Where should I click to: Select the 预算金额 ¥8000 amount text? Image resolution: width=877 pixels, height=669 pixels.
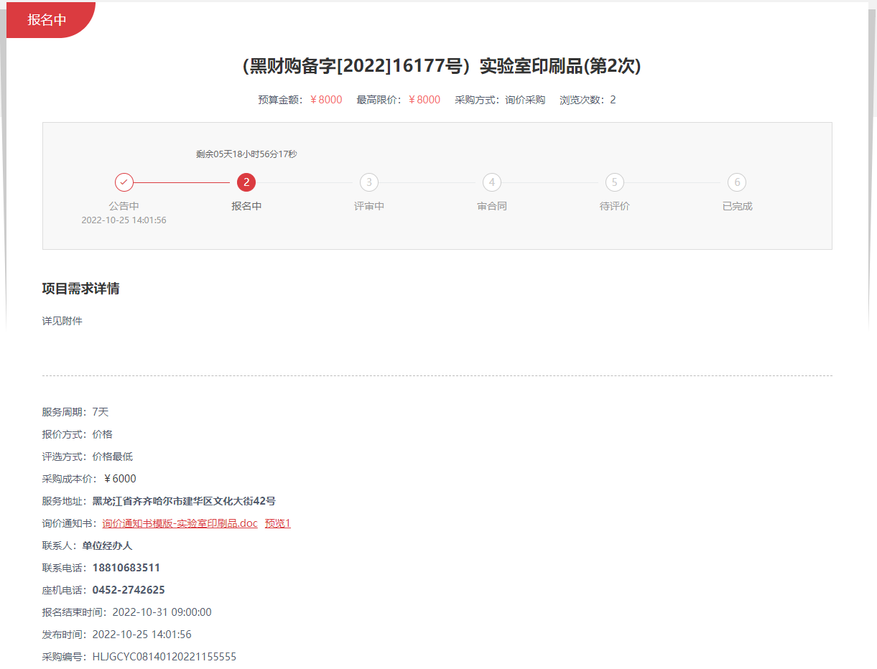[x=325, y=100]
